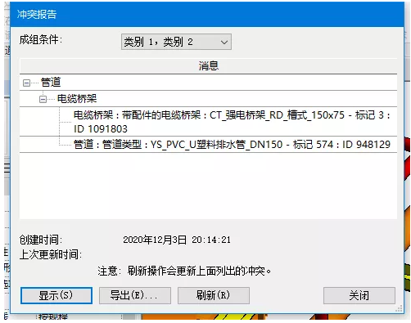
Task: Click the 显示(S) button
Action: (x=56, y=295)
